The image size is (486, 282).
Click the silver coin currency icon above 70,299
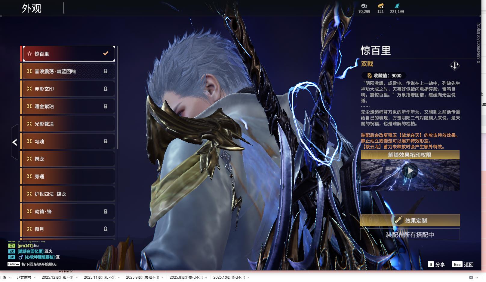(364, 6)
